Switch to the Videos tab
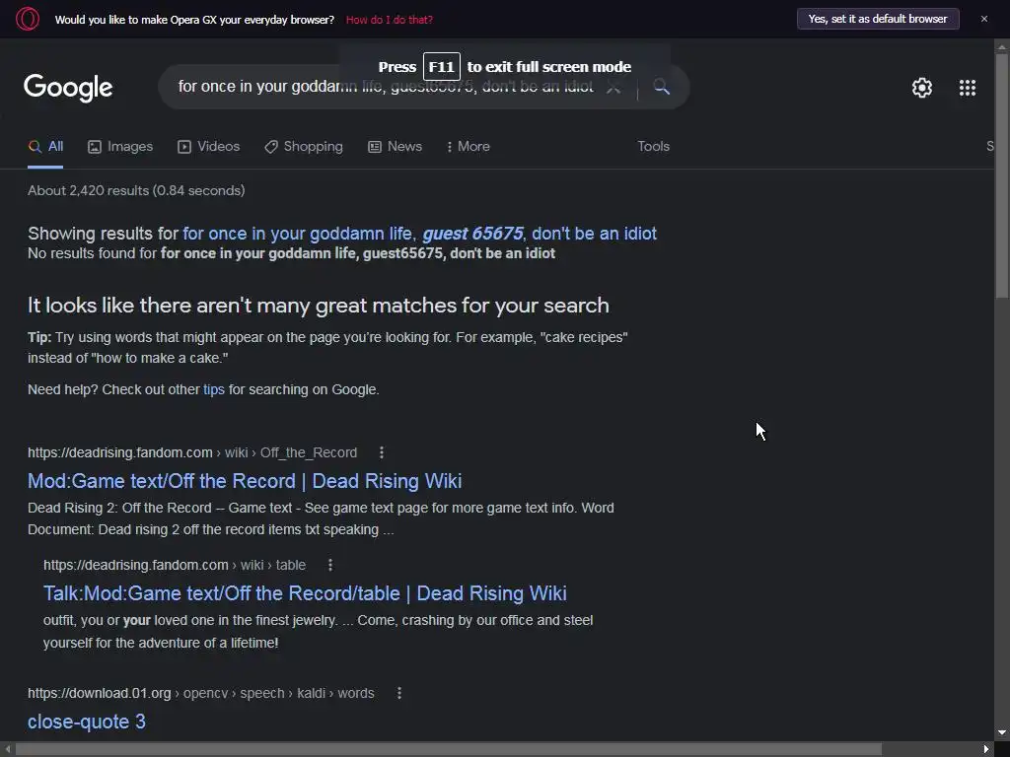1010x757 pixels. click(209, 146)
